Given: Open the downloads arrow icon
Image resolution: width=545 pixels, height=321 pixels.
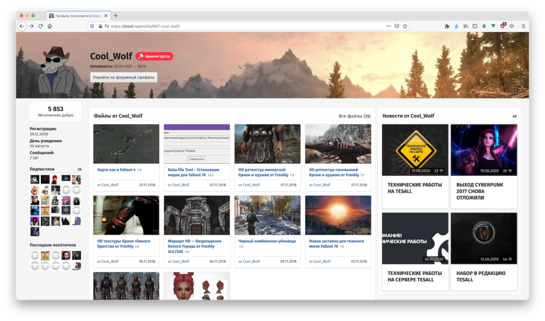Looking at the screenshot, I should tap(456, 26).
